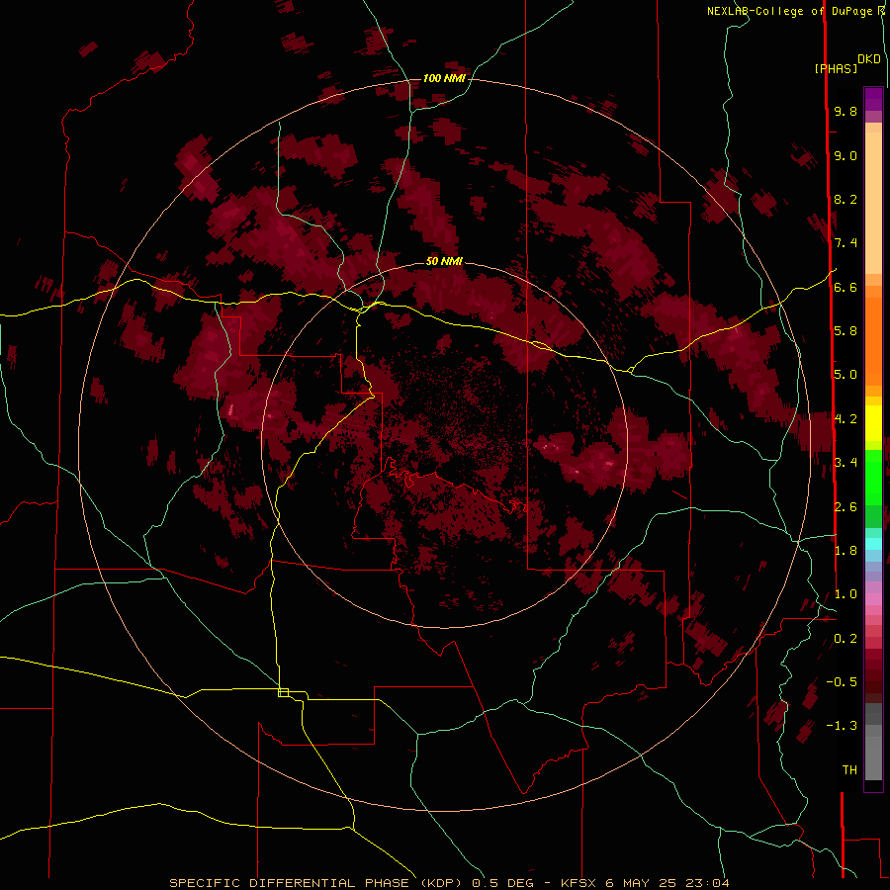Click the 5.0 value on the color scale
This screenshot has width=890, height=890.
[x=845, y=375]
